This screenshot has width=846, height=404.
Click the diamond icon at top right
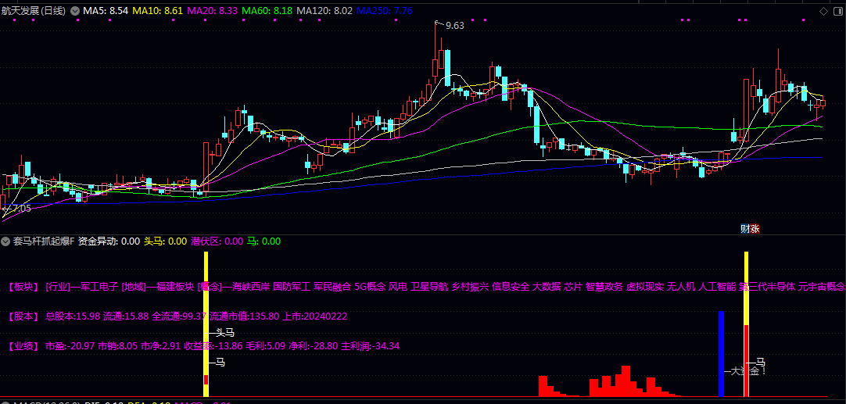[x=823, y=11]
